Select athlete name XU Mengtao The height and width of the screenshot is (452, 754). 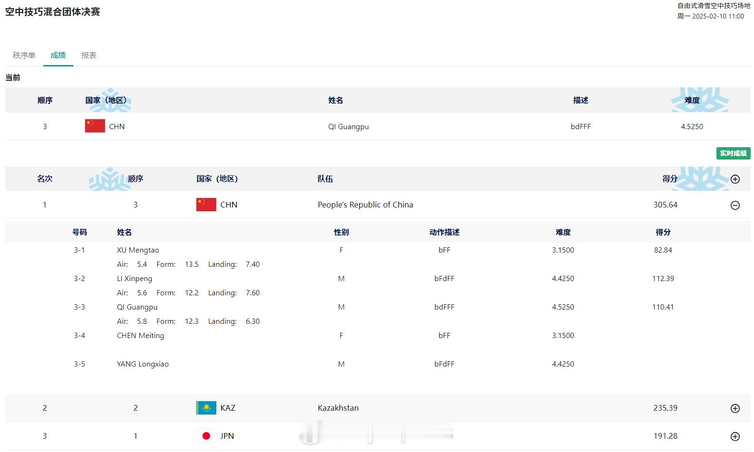[138, 250]
